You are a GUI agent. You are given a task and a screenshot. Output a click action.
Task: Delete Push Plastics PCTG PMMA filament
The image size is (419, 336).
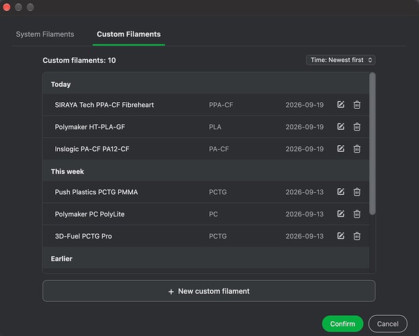[356, 192]
